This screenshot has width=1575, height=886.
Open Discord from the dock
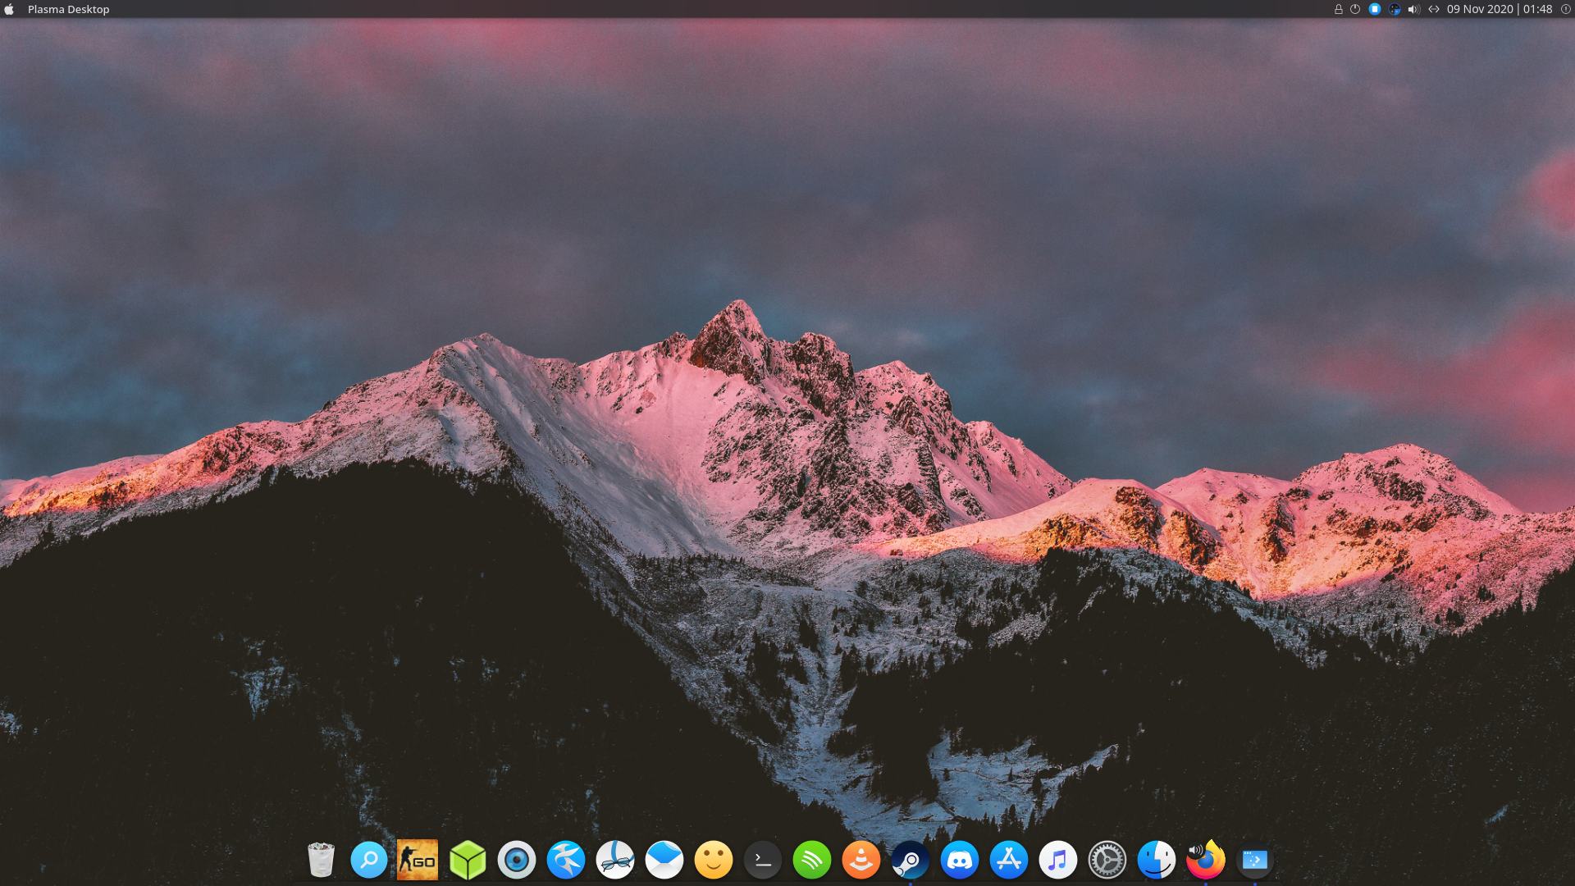coord(959,861)
